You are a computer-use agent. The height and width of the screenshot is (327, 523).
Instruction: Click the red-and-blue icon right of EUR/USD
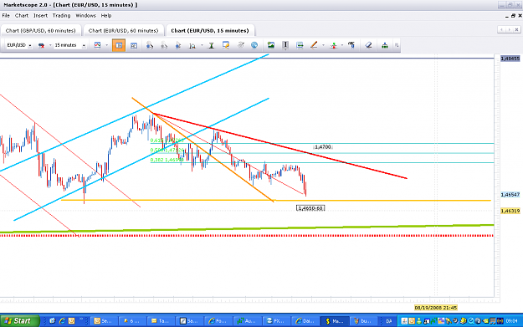[42, 45]
